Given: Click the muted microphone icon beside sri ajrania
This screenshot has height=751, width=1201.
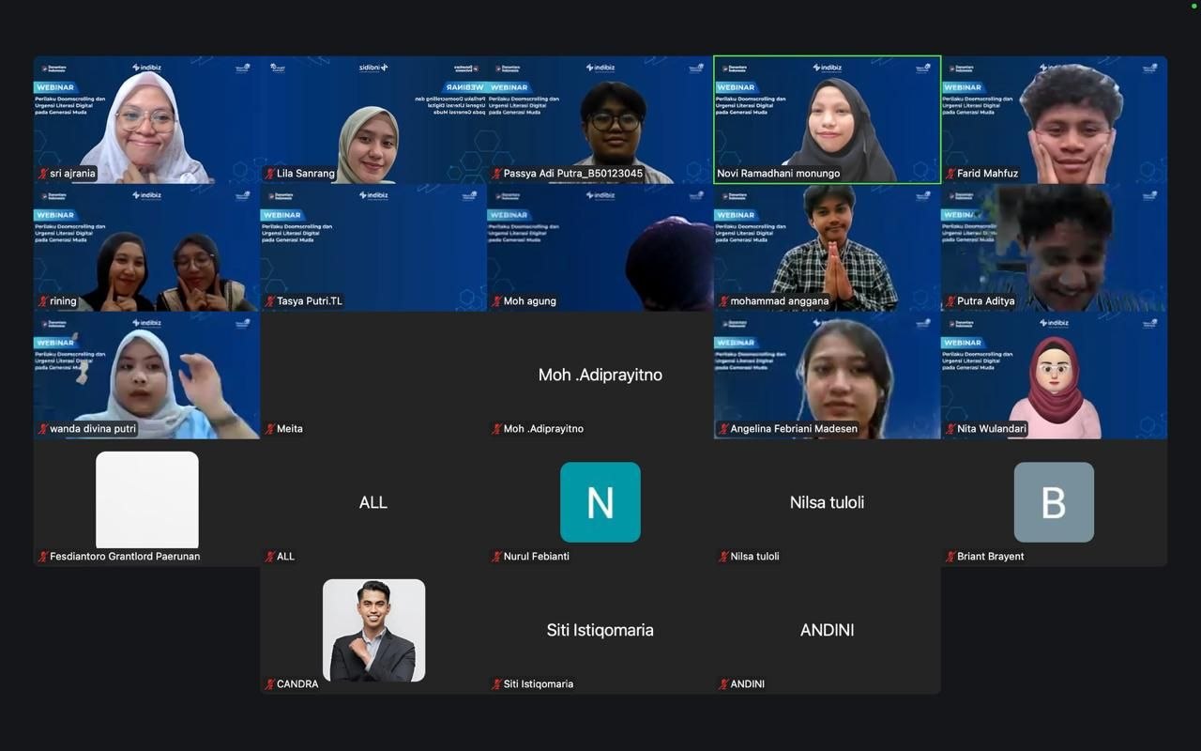Looking at the screenshot, I should tap(43, 174).
